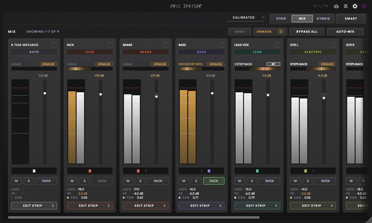The width and height of the screenshot is (372, 223).
Task: Click the Showing 1-7 of 9 text
Action: pos(43,32)
